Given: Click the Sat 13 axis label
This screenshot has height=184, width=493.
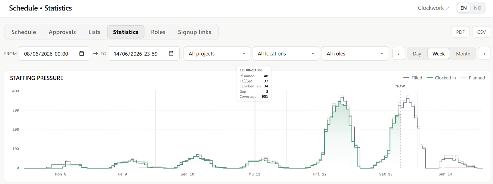Looking at the screenshot, I should point(386,174).
